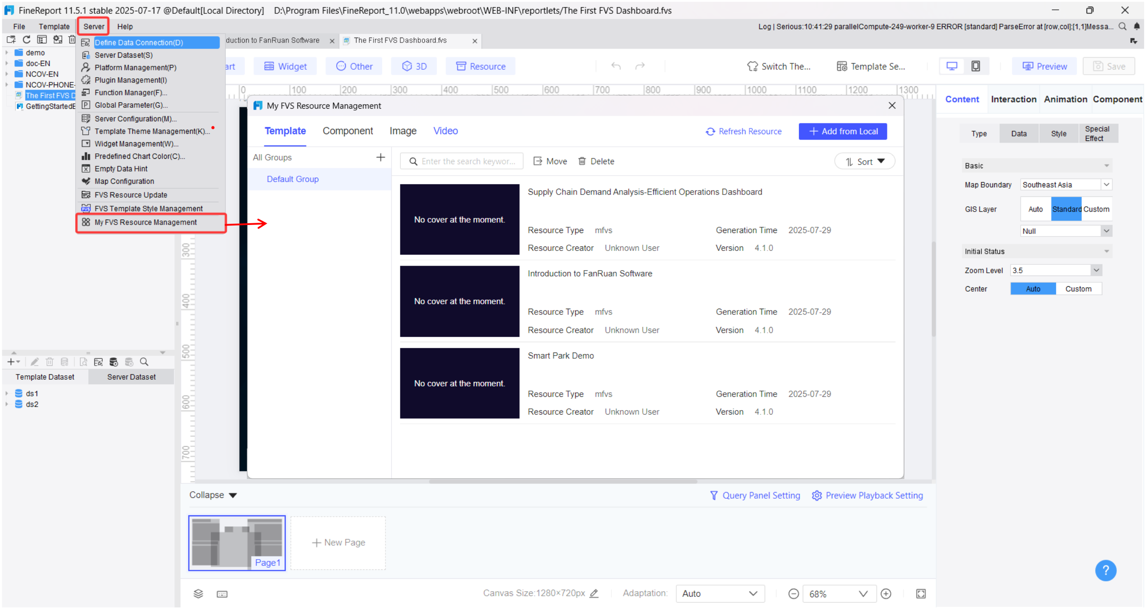The image size is (1145, 611).
Task: Set GIS Layer to Auto
Action: tap(1035, 209)
